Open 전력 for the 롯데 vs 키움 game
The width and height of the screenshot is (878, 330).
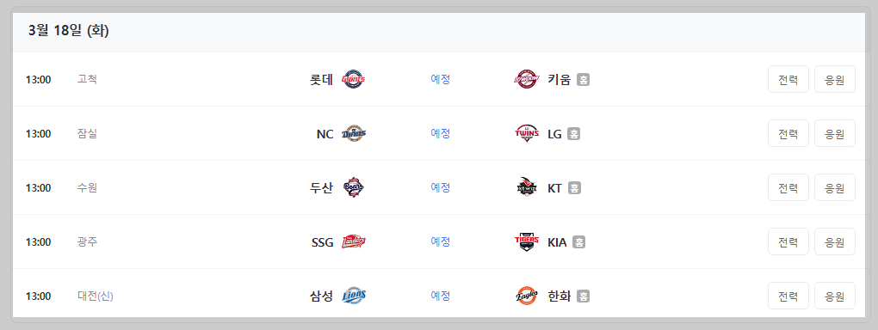pyautogui.click(x=788, y=79)
